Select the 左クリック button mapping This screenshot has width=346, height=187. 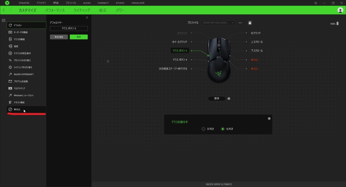(x=182, y=33)
